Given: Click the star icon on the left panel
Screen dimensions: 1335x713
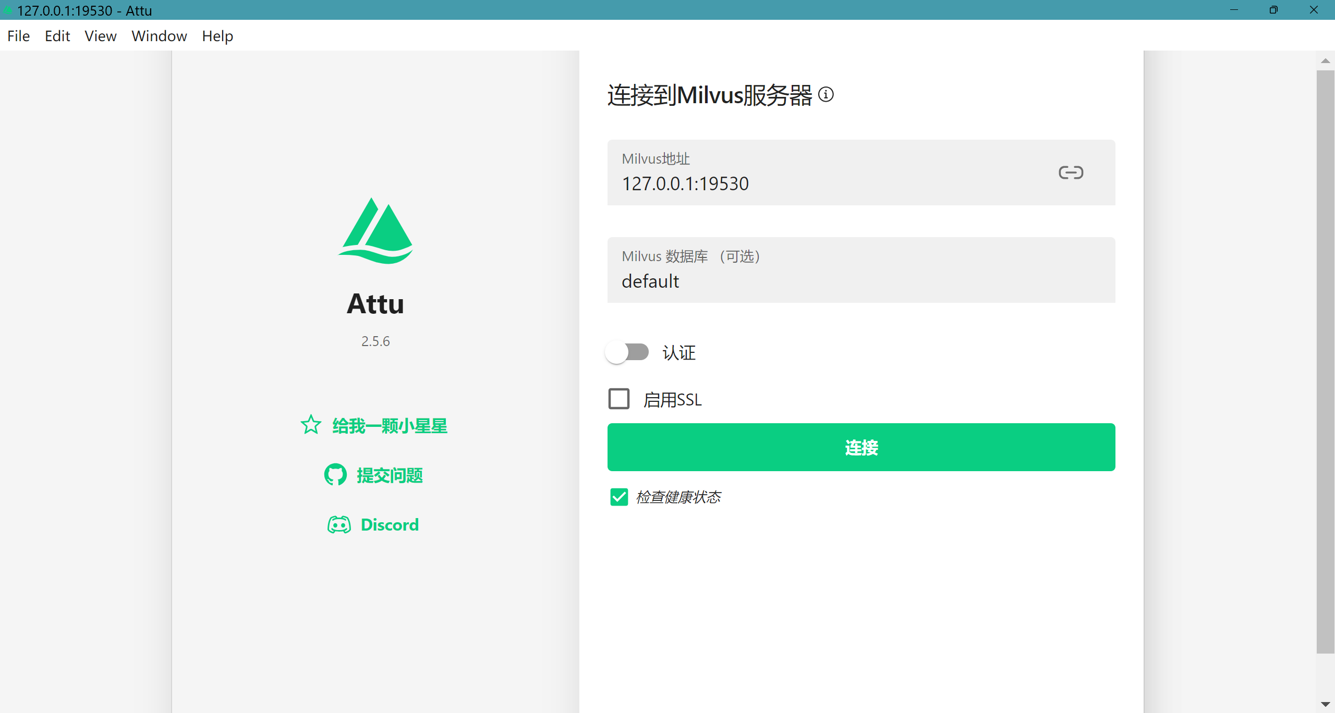Looking at the screenshot, I should (311, 425).
